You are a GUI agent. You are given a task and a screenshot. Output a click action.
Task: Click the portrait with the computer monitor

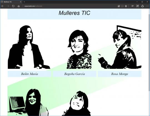pos(28,102)
